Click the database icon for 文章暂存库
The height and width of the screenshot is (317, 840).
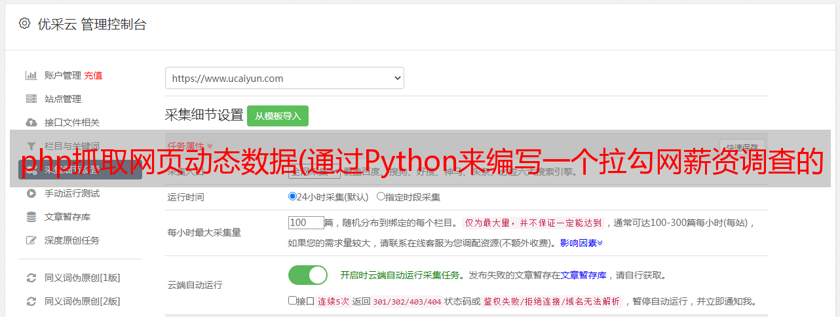pos(31,217)
